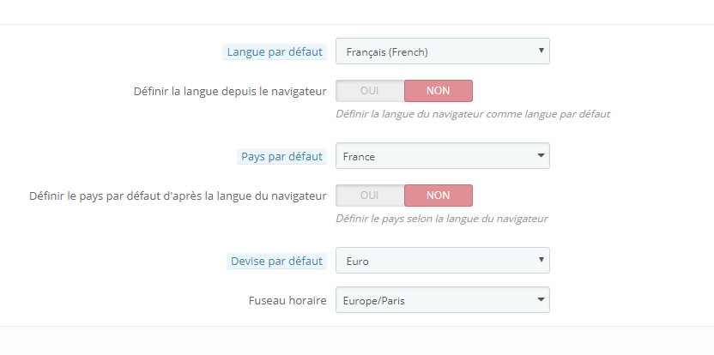Click the highlighted "Devise par défaut" label

coord(277,261)
